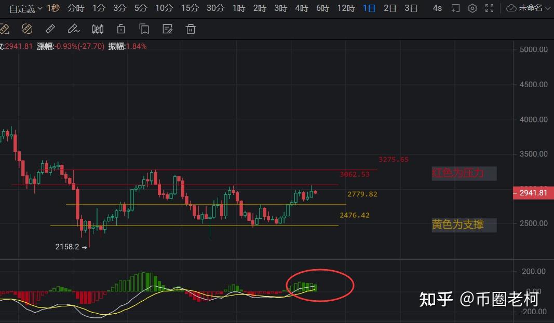Open chart settings hexagon icon

click(472, 8)
